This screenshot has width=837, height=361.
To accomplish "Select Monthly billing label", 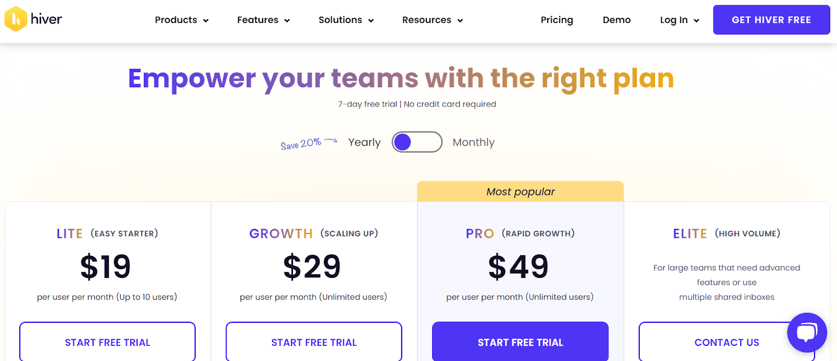I will coord(473,142).
